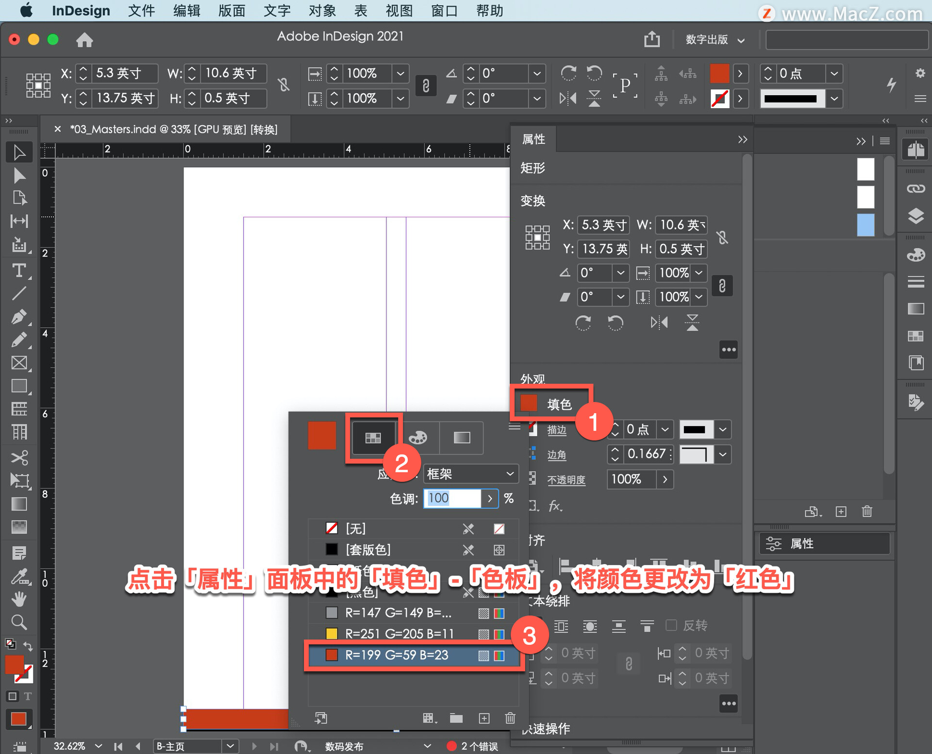Select the Hand tool
Viewport: 932px width, 754px height.
tap(19, 599)
